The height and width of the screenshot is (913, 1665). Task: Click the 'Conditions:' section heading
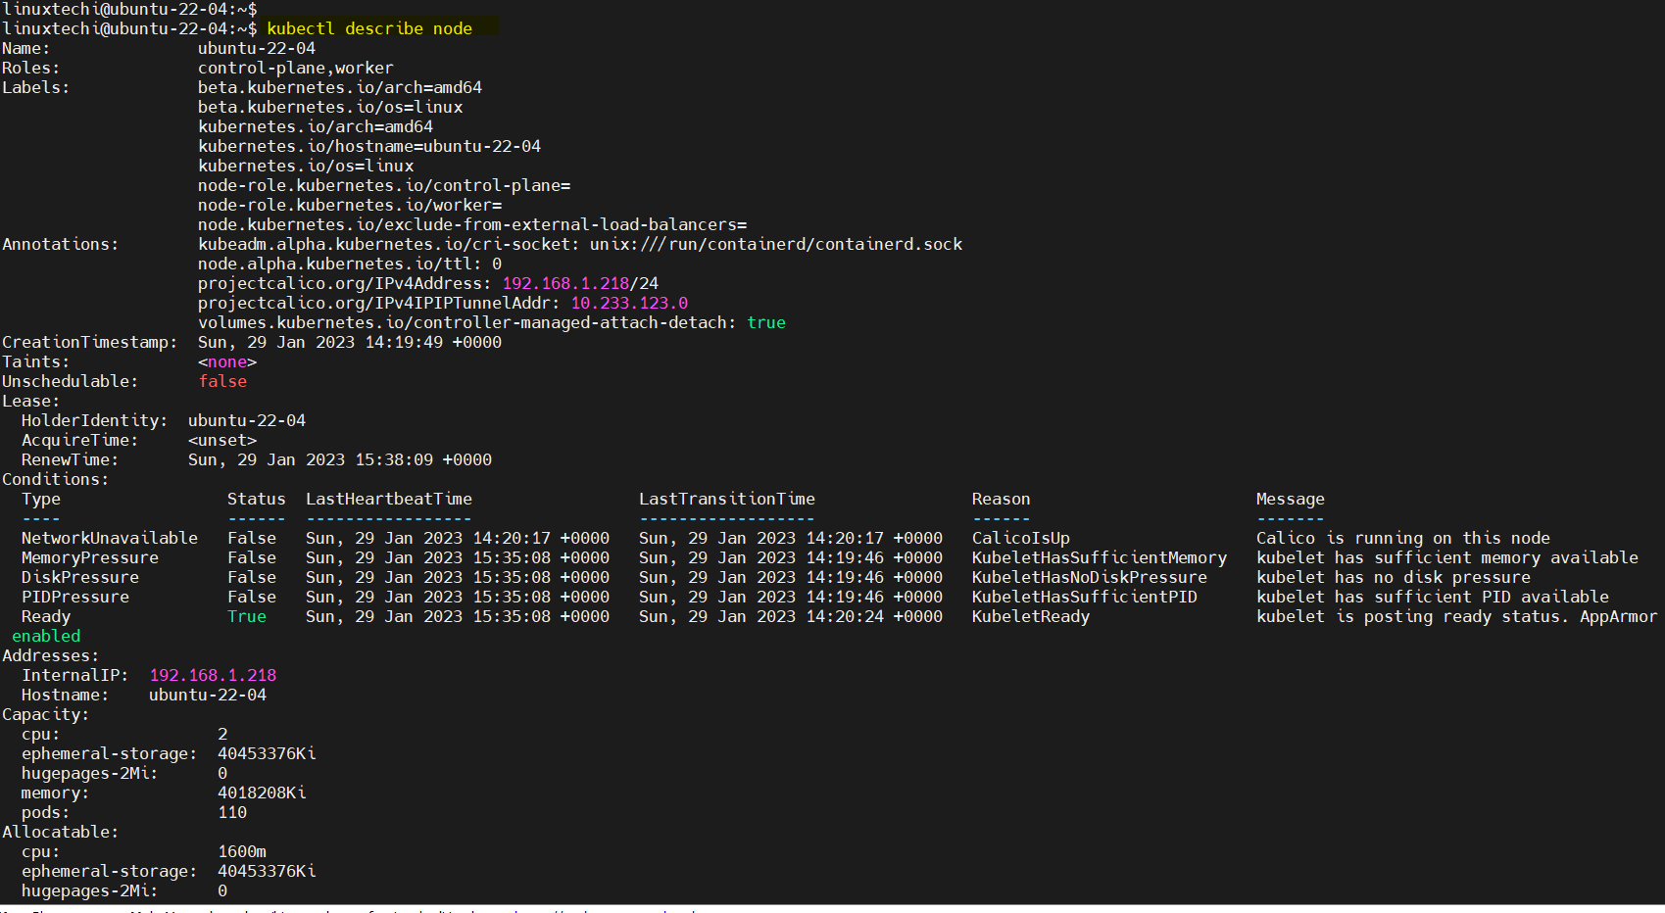click(56, 479)
